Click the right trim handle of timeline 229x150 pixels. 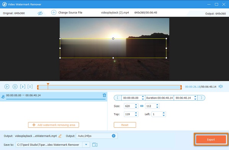click(181, 87)
